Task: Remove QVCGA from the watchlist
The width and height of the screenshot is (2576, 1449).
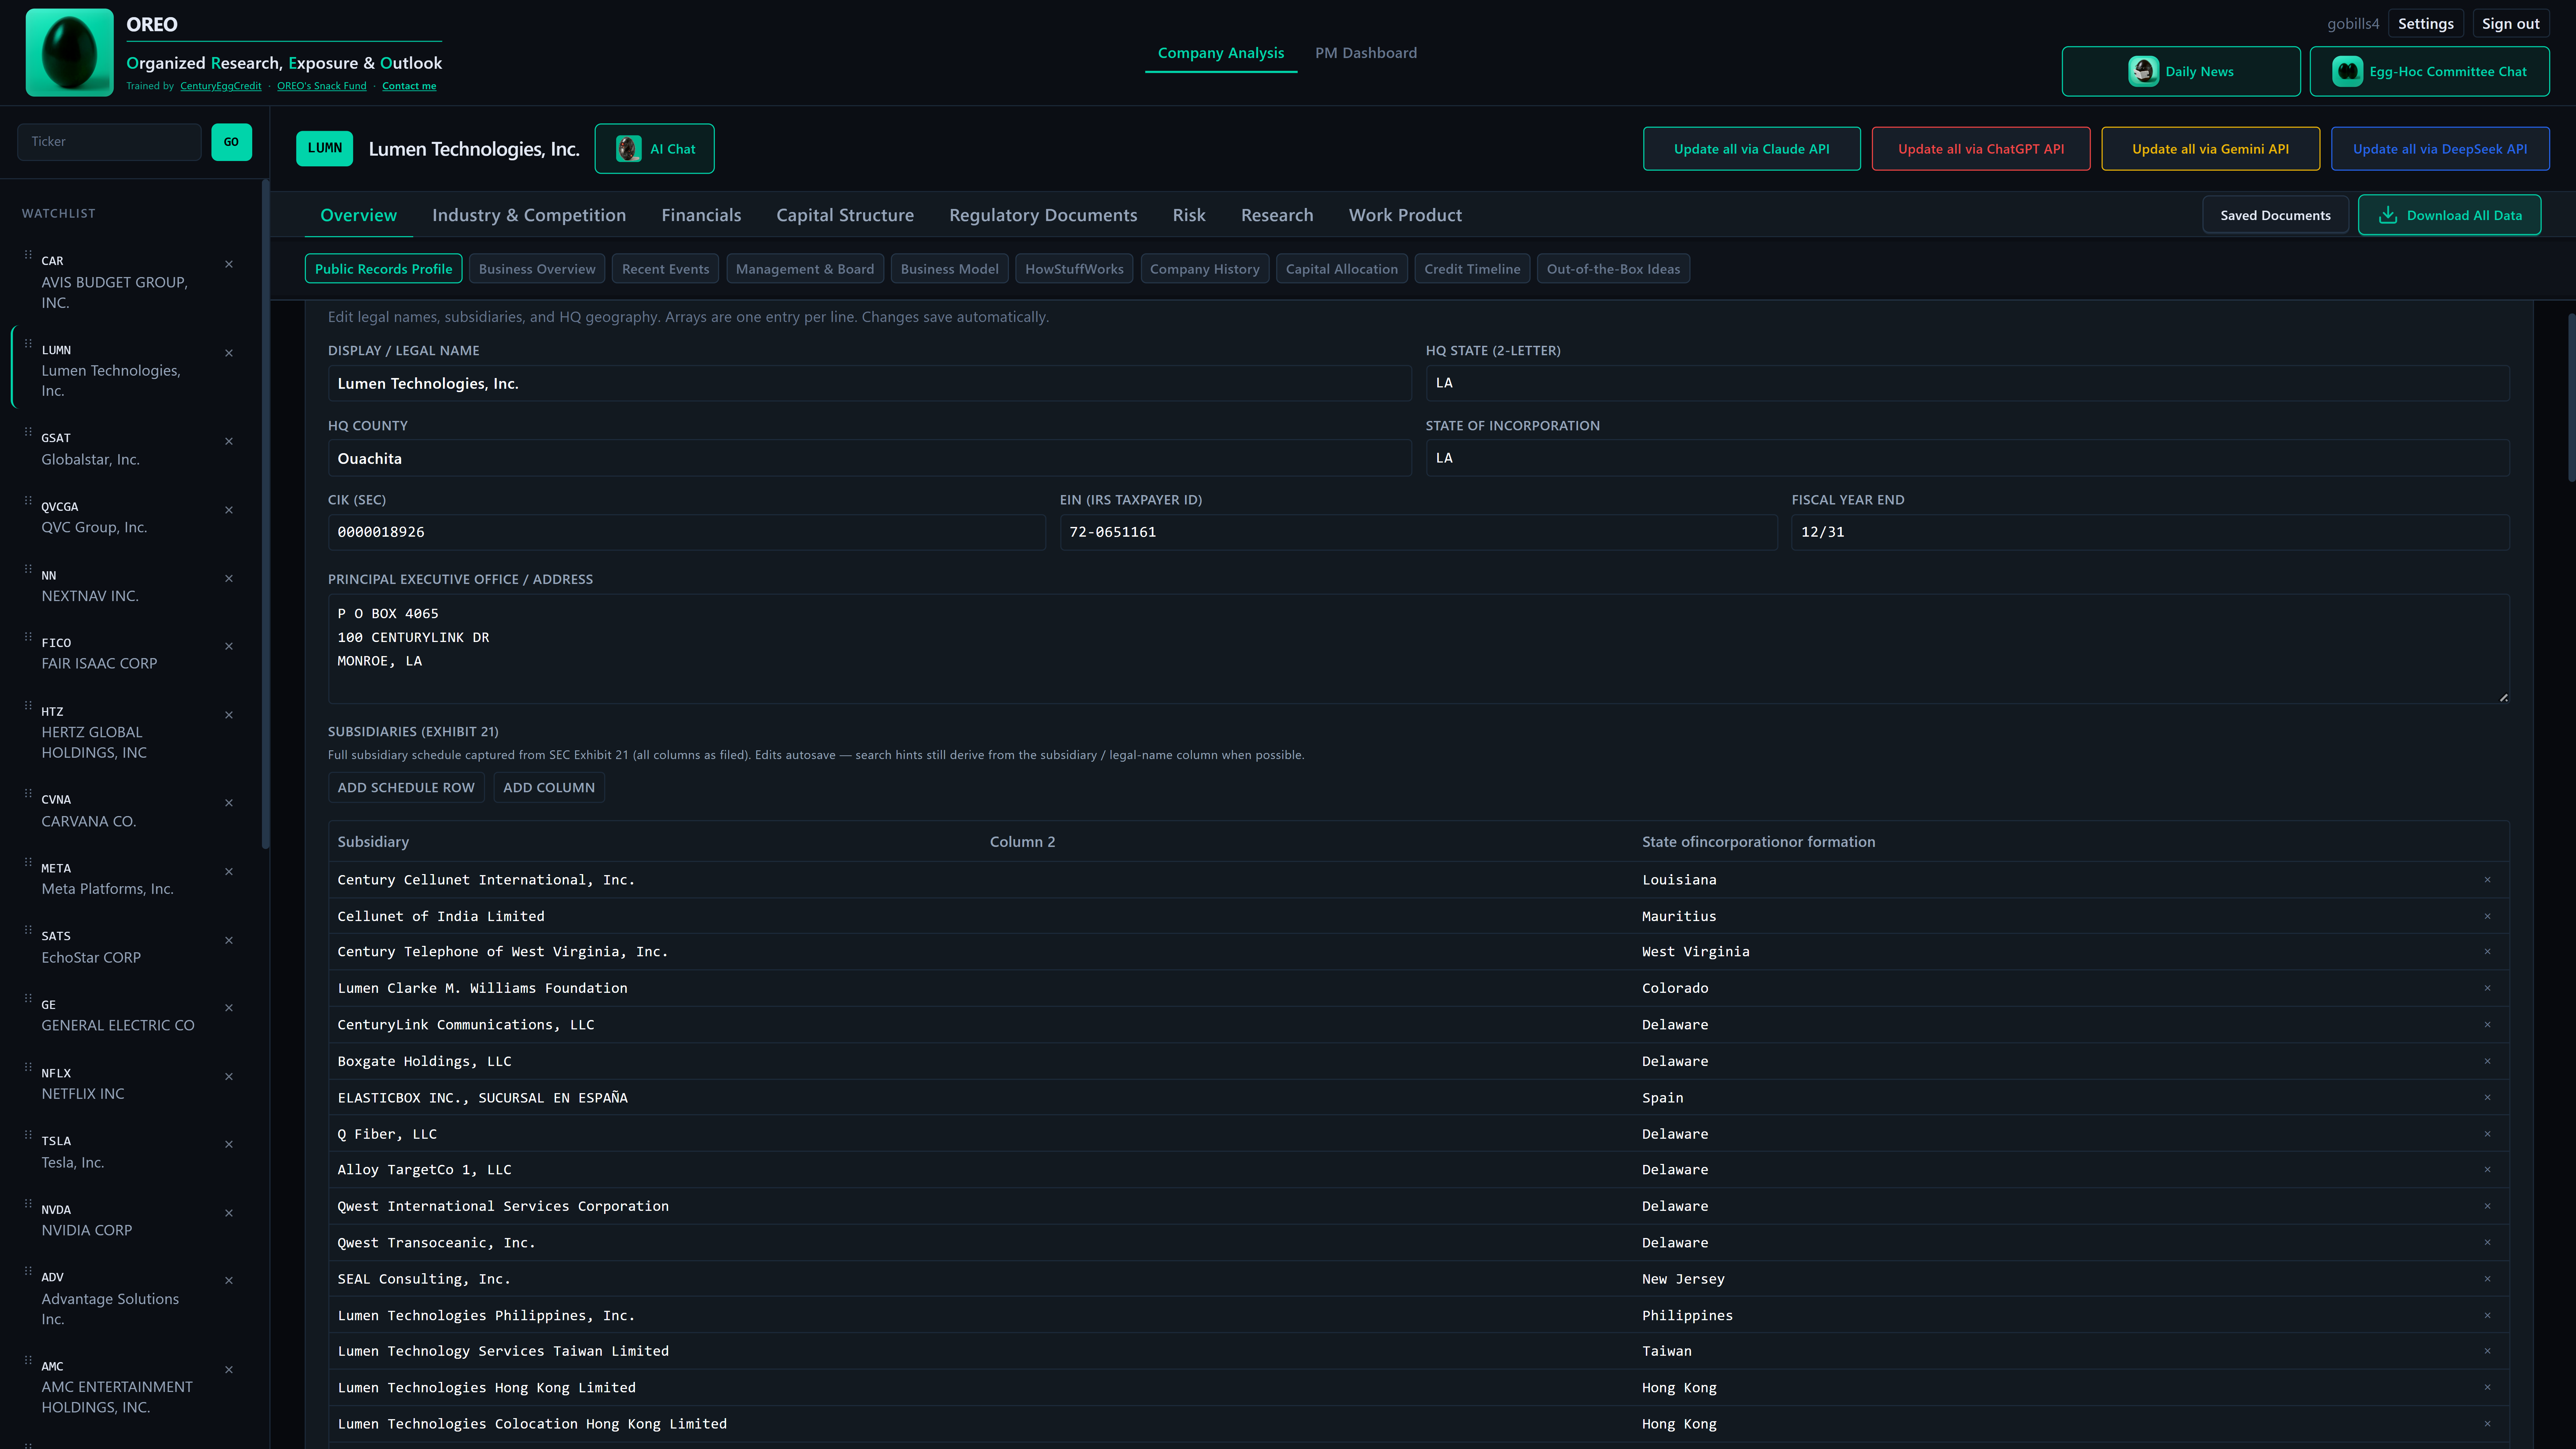Action: [229, 510]
